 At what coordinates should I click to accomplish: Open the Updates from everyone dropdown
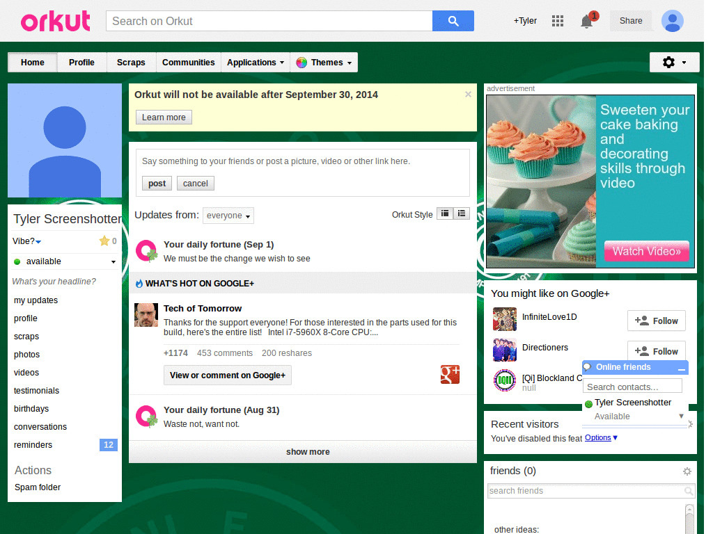228,216
